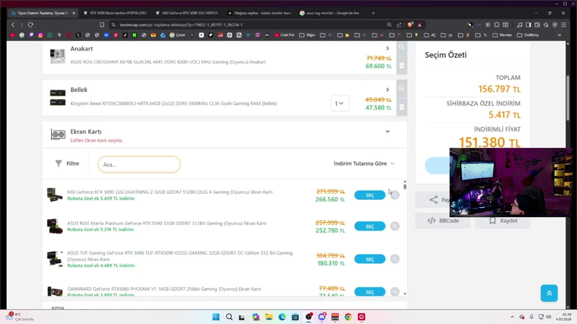Select the ASUS TUF RTX 5090 with SEÇ

[370, 259]
